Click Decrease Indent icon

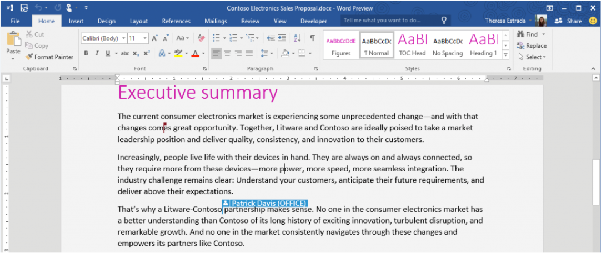tap(271, 38)
